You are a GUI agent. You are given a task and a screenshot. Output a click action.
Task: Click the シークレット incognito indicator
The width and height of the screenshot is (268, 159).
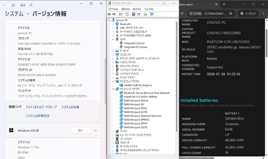248,13
